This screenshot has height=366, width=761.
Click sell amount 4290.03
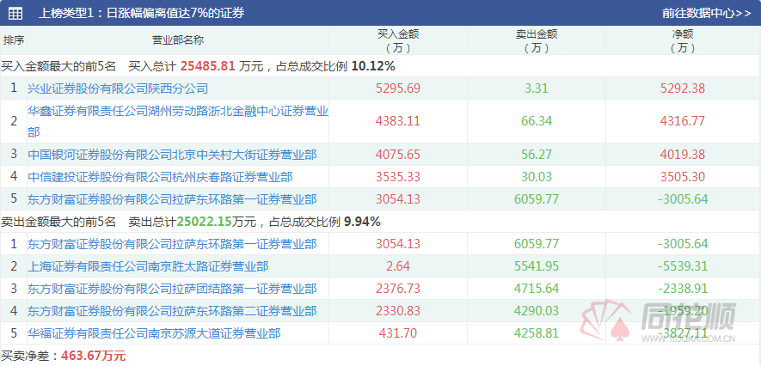pyautogui.click(x=537, y=311)
